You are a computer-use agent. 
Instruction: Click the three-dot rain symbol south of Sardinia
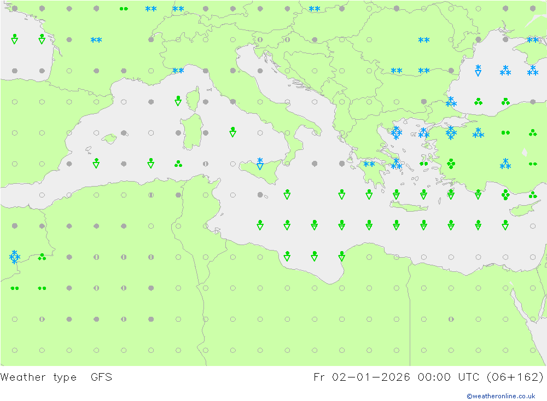(x=178, y=164)
